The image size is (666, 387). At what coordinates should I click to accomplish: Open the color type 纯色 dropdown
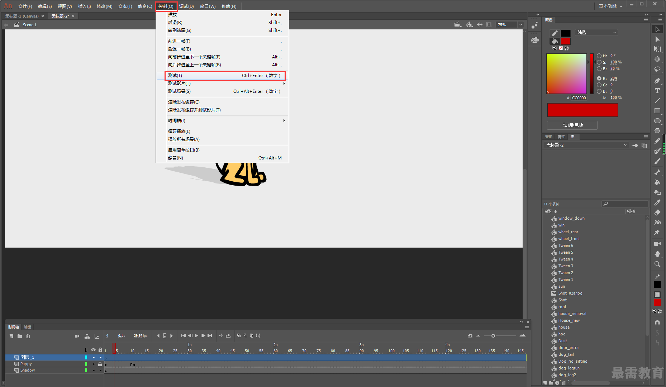point(596,33)
